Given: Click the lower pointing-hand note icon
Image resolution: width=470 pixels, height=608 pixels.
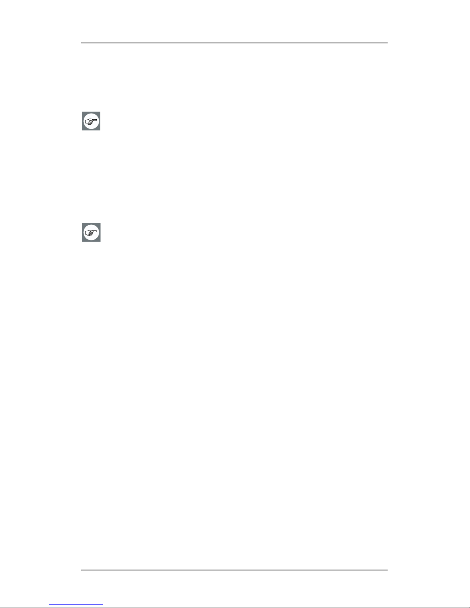Looking at the screenshot, I should [91, 232].
